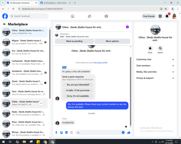Viewport: 181px width, 144px height.
Task: Open Windows notification center
Action: (x=176, y=142)
